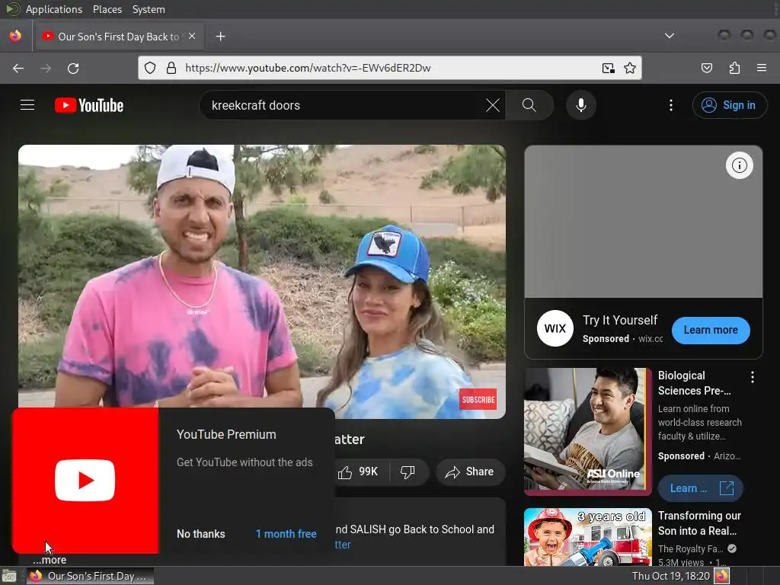Open the 'Try It Yourself' ad title
Viewport: 780px width, 585px height.
click(x=620, y=320)
